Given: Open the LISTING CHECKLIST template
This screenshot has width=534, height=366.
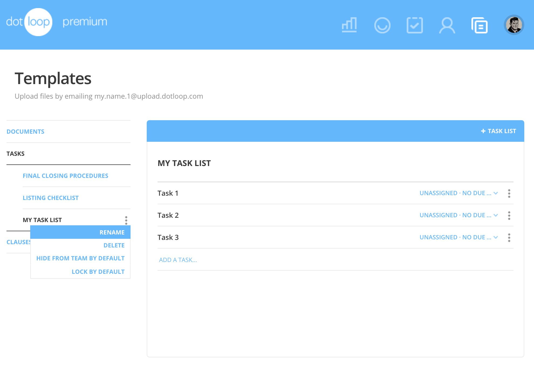Looking at the screenshot, I should [x=51, y=198].
